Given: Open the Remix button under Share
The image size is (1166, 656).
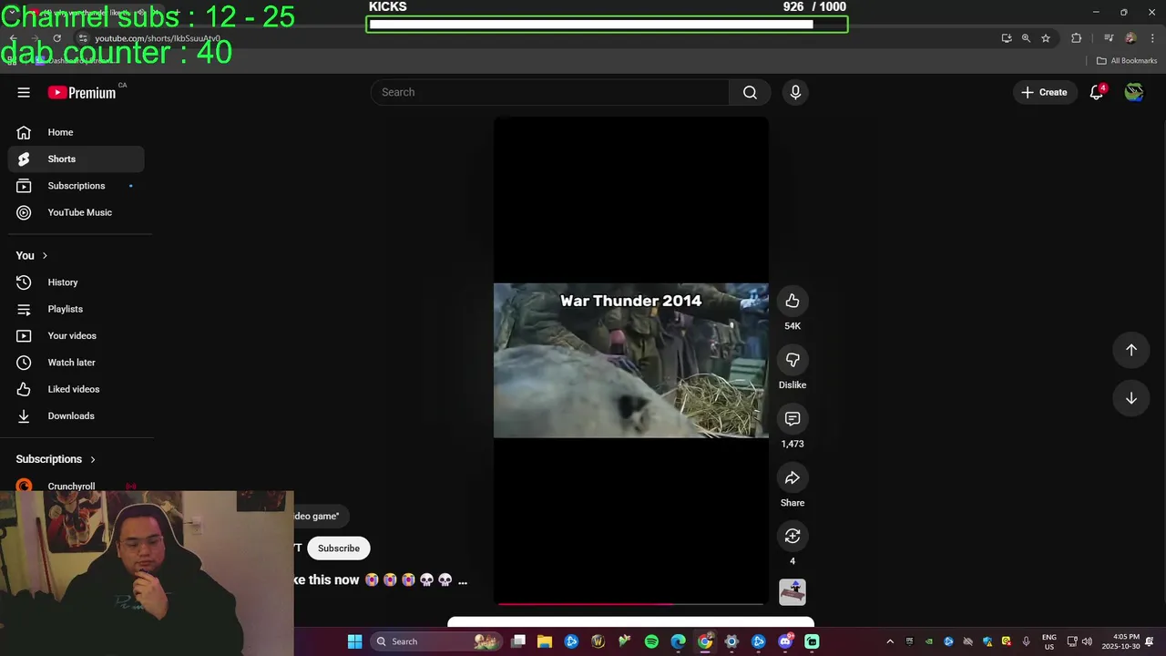Looking at the screenshot, I should pyautogui.click(x=793, y=536).
